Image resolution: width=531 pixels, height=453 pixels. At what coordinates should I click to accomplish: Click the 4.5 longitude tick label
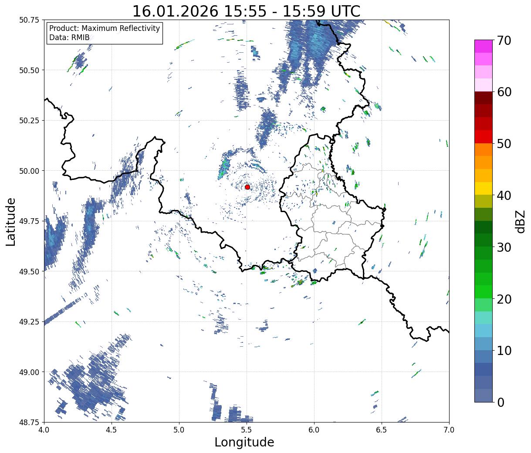tap(112, 430)
